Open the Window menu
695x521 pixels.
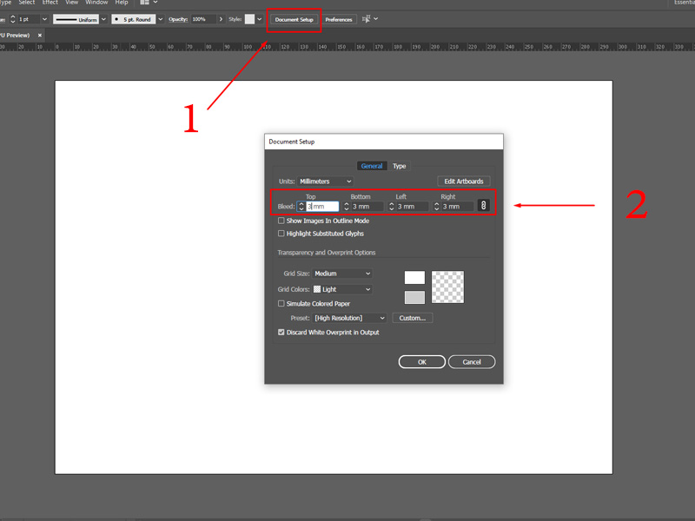pyautogui.click(x=96, y=3)
